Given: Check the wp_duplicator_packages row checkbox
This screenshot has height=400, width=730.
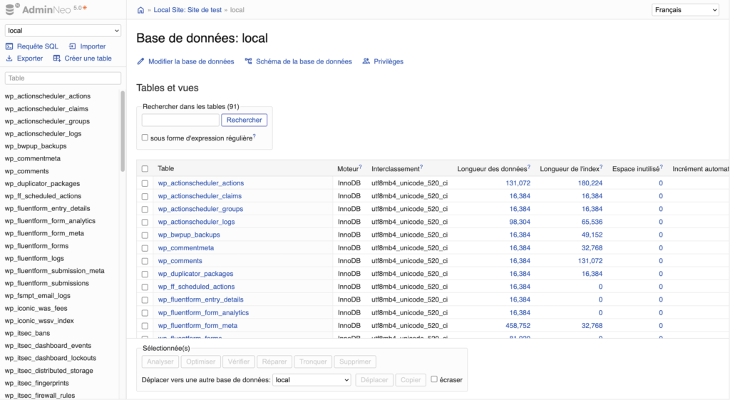Looking at the screenshot, I should click(x=145, y=275).
